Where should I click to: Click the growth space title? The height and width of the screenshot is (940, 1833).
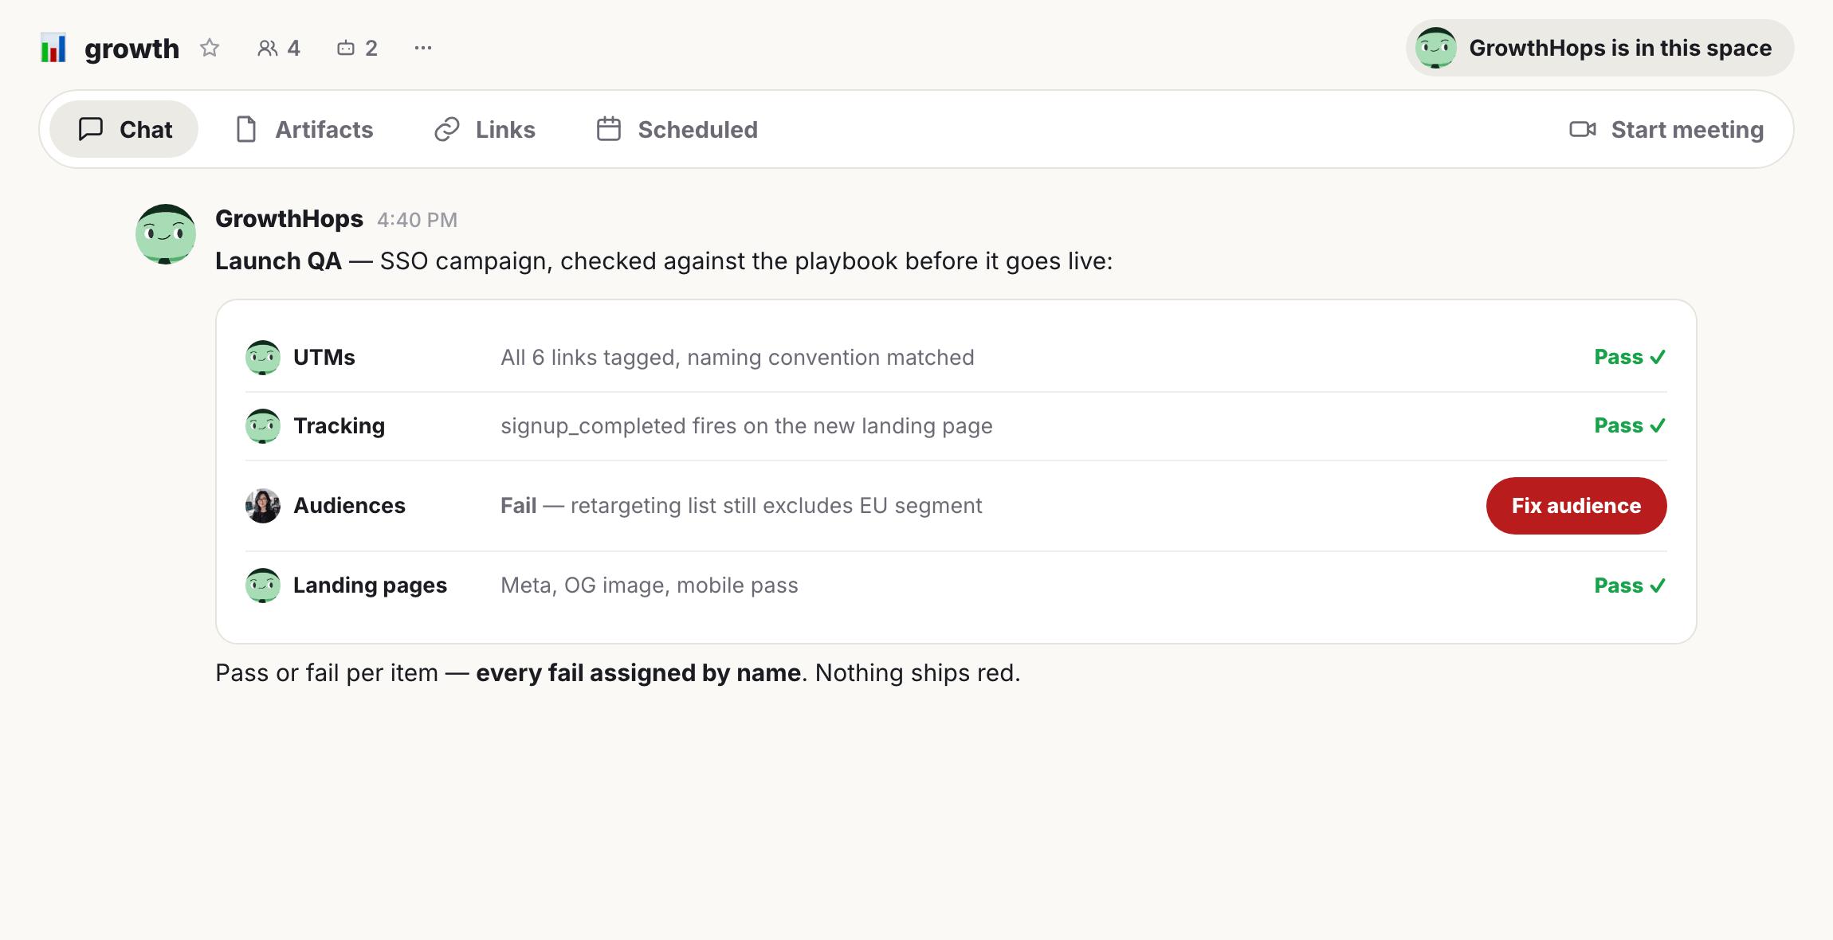click(x=131, y=49)
